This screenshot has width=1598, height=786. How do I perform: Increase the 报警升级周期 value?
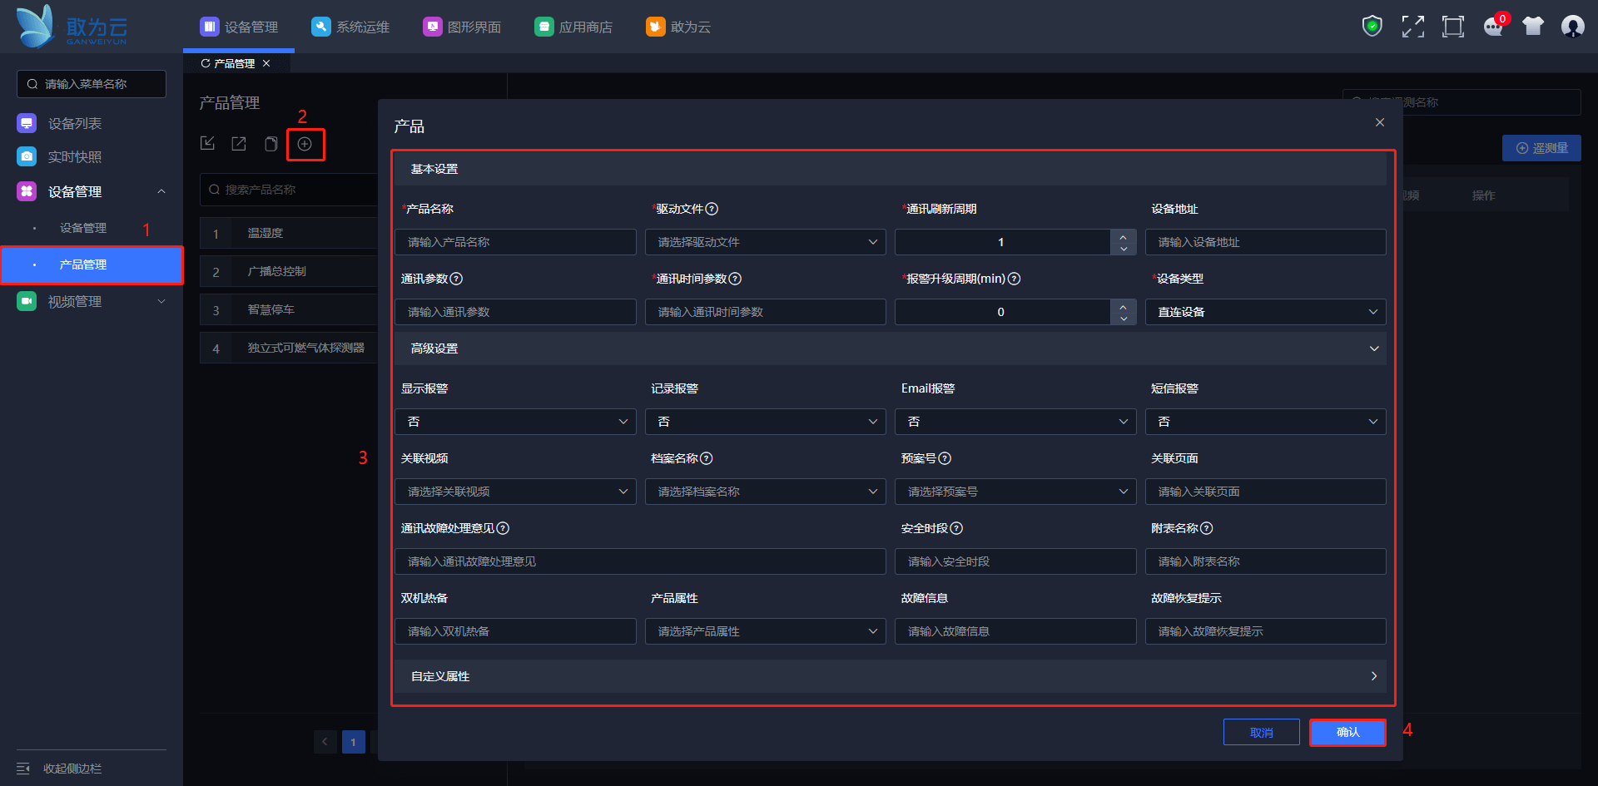point(1124,306)
